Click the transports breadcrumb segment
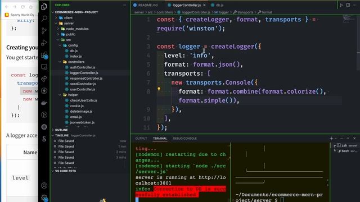This screenshot has height=202, width=360. click(x=244, y=12)
